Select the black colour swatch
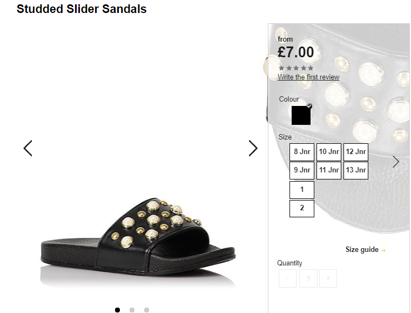The image size is (411, 313). (x=301, y=116)
